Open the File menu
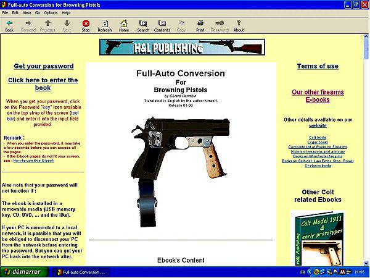The height and width of the screenshot is (278, 370). (6, 12)
